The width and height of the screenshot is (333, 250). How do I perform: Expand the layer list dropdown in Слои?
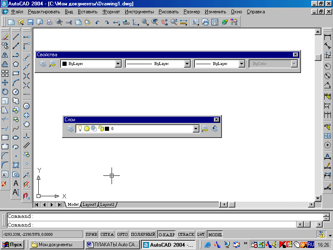click(x=196, y=128)
